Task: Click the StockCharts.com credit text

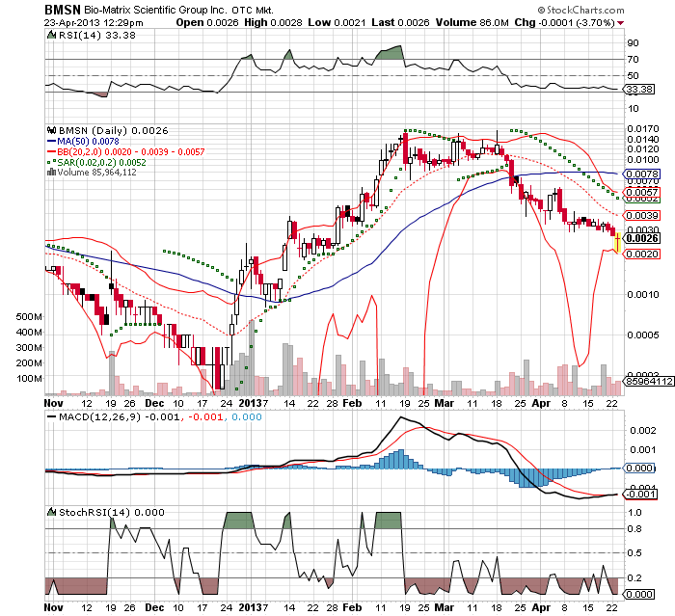Action: coord(580,10)
